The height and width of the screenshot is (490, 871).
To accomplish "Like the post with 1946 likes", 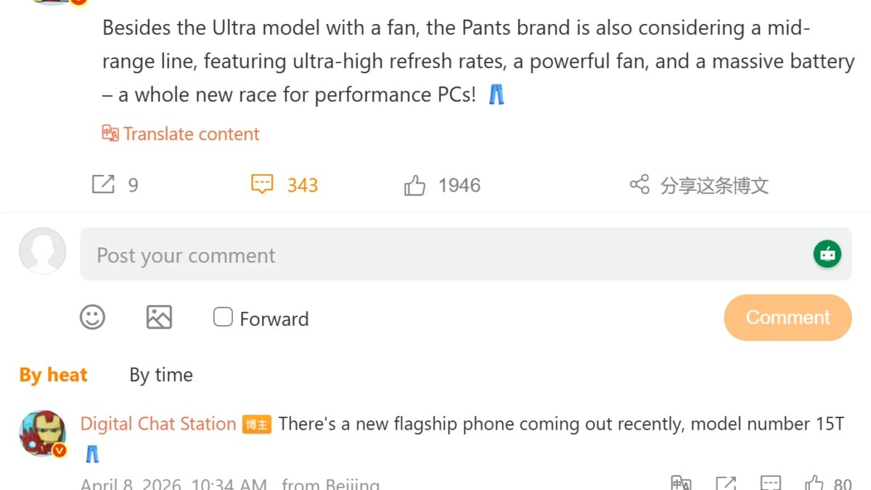I will point(414,186).
